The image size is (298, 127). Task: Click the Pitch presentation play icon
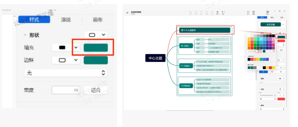254,12
